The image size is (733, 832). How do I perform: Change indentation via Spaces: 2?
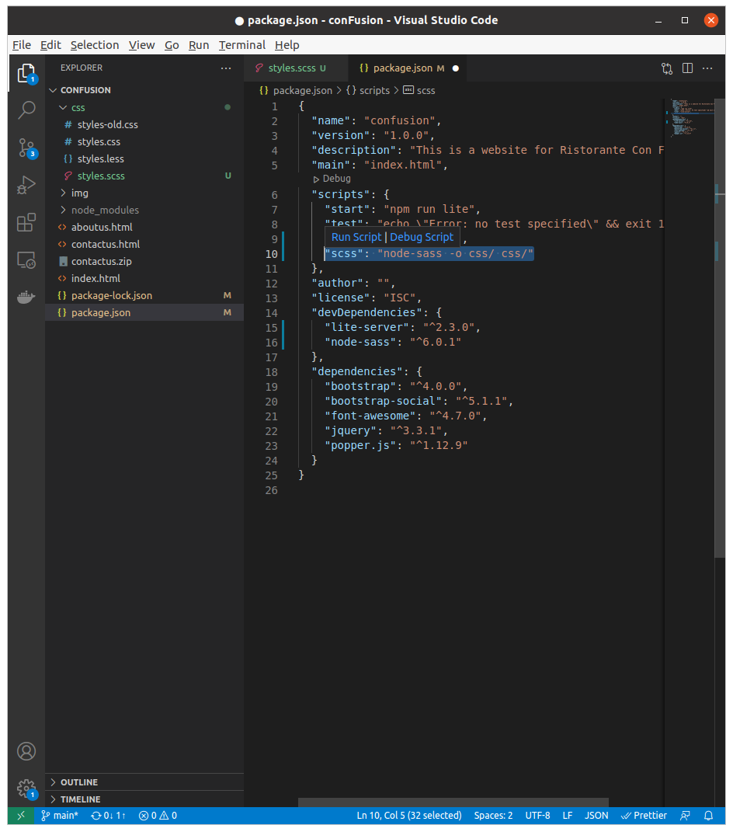click(493, 816)
